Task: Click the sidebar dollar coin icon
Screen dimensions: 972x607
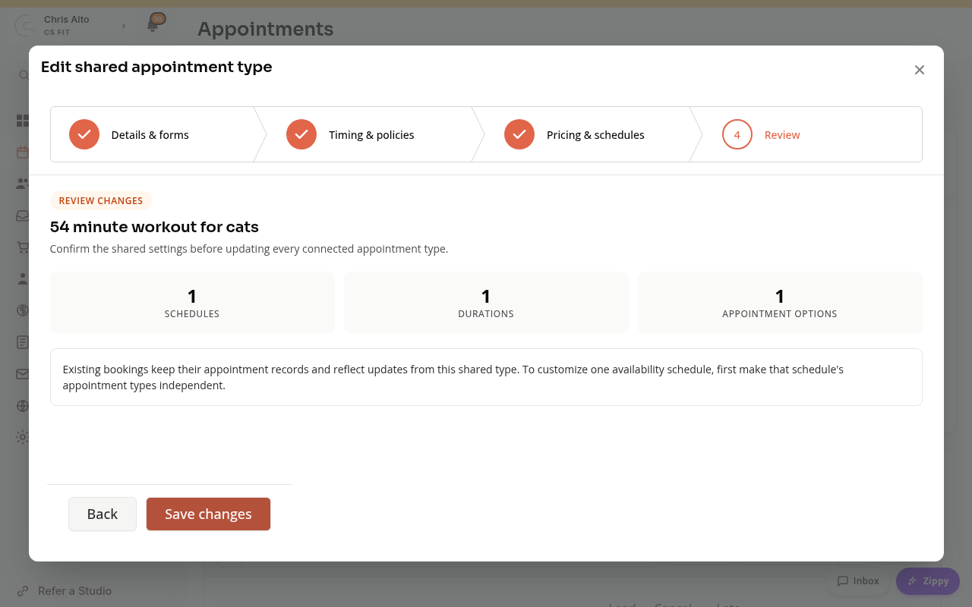Action: point(22,310)
